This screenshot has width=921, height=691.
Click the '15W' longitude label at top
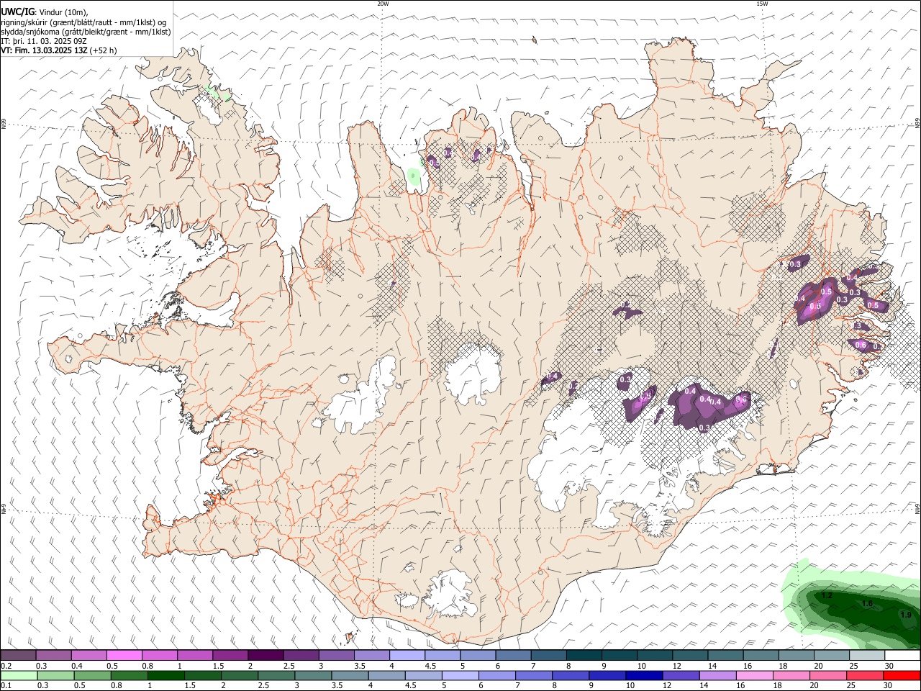tap(762, 4)
